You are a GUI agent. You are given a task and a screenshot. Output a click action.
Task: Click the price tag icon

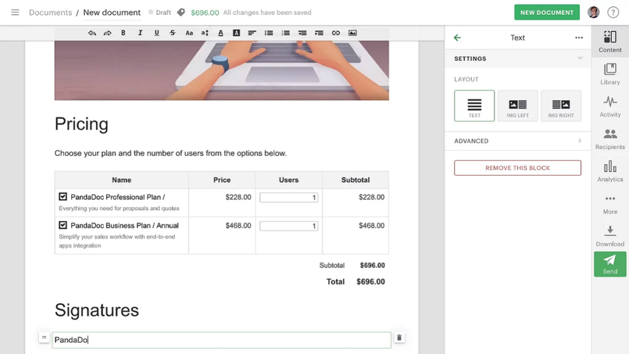[181, 12]
